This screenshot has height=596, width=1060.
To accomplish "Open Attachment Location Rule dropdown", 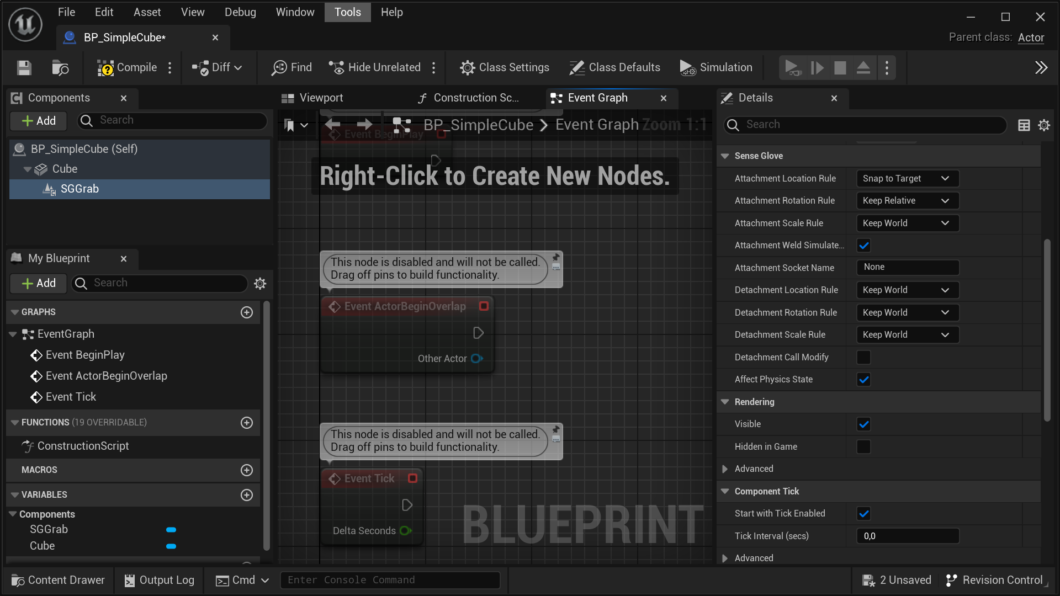I will [907, 179].
